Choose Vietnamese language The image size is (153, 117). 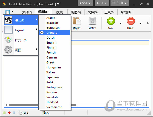coord(55,107)
